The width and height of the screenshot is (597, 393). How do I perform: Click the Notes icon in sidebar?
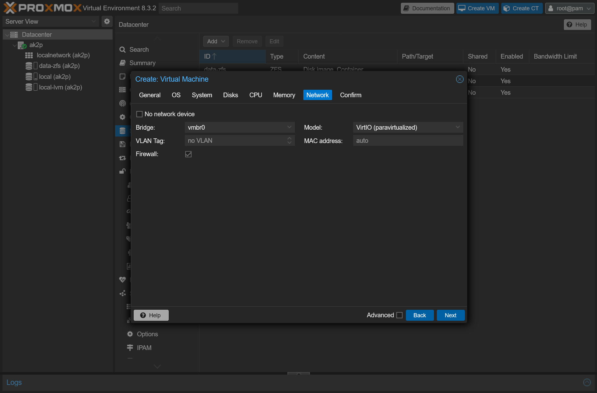[123, 76]
